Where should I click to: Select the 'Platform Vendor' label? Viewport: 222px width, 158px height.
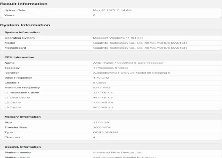pyautogui.click(x=18, y=152)
